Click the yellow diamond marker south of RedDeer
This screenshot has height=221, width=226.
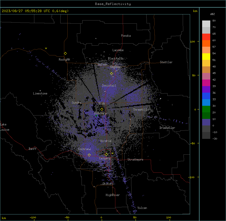[x=112, y=74]
